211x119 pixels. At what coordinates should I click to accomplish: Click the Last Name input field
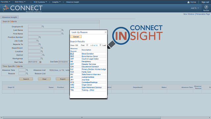(45, 30)
